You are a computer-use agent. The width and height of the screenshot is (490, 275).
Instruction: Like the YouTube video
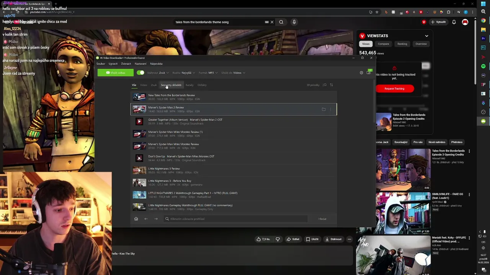tap(263, 239)
